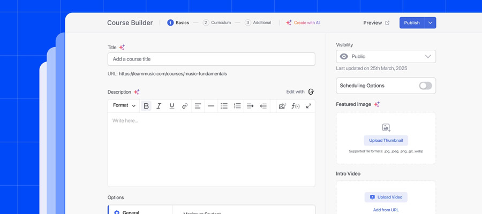
Task: Apply underline formatting in description editor
Action: pyautogui.click(x=172, y=106)
